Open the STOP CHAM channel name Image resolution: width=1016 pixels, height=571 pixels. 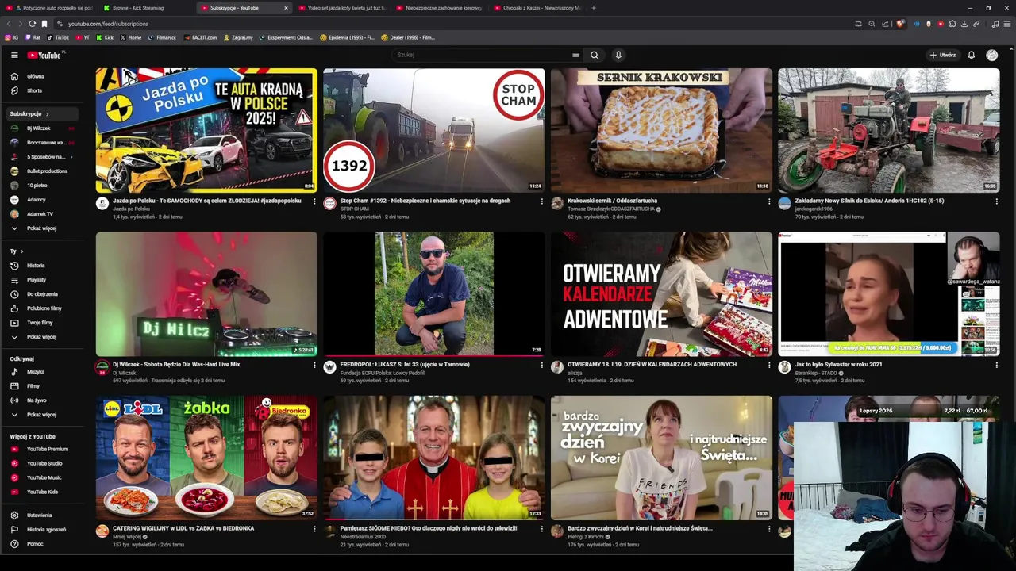pos(355,209)
